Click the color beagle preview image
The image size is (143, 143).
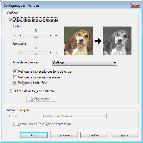point(78,41)
